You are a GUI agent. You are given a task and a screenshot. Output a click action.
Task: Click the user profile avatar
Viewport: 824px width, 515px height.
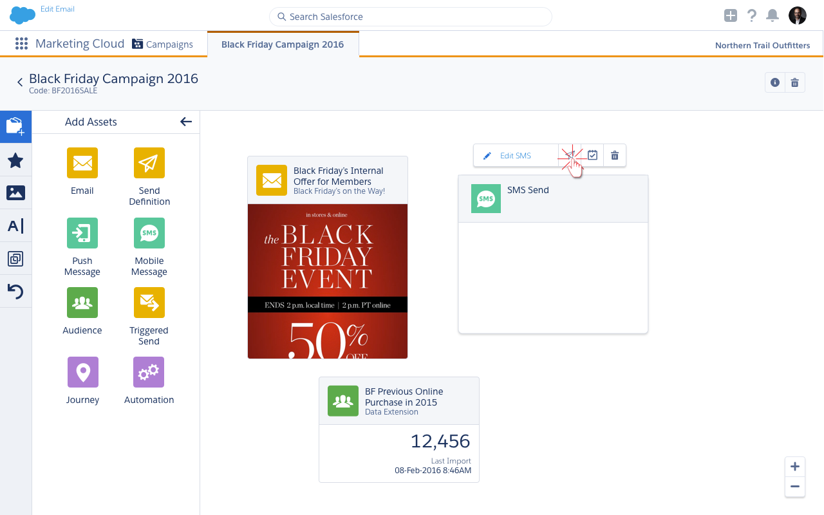(798, 15)
